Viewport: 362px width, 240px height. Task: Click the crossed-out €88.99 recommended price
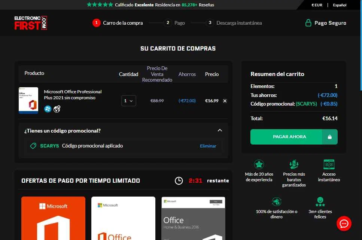click(x=157, y=101)
